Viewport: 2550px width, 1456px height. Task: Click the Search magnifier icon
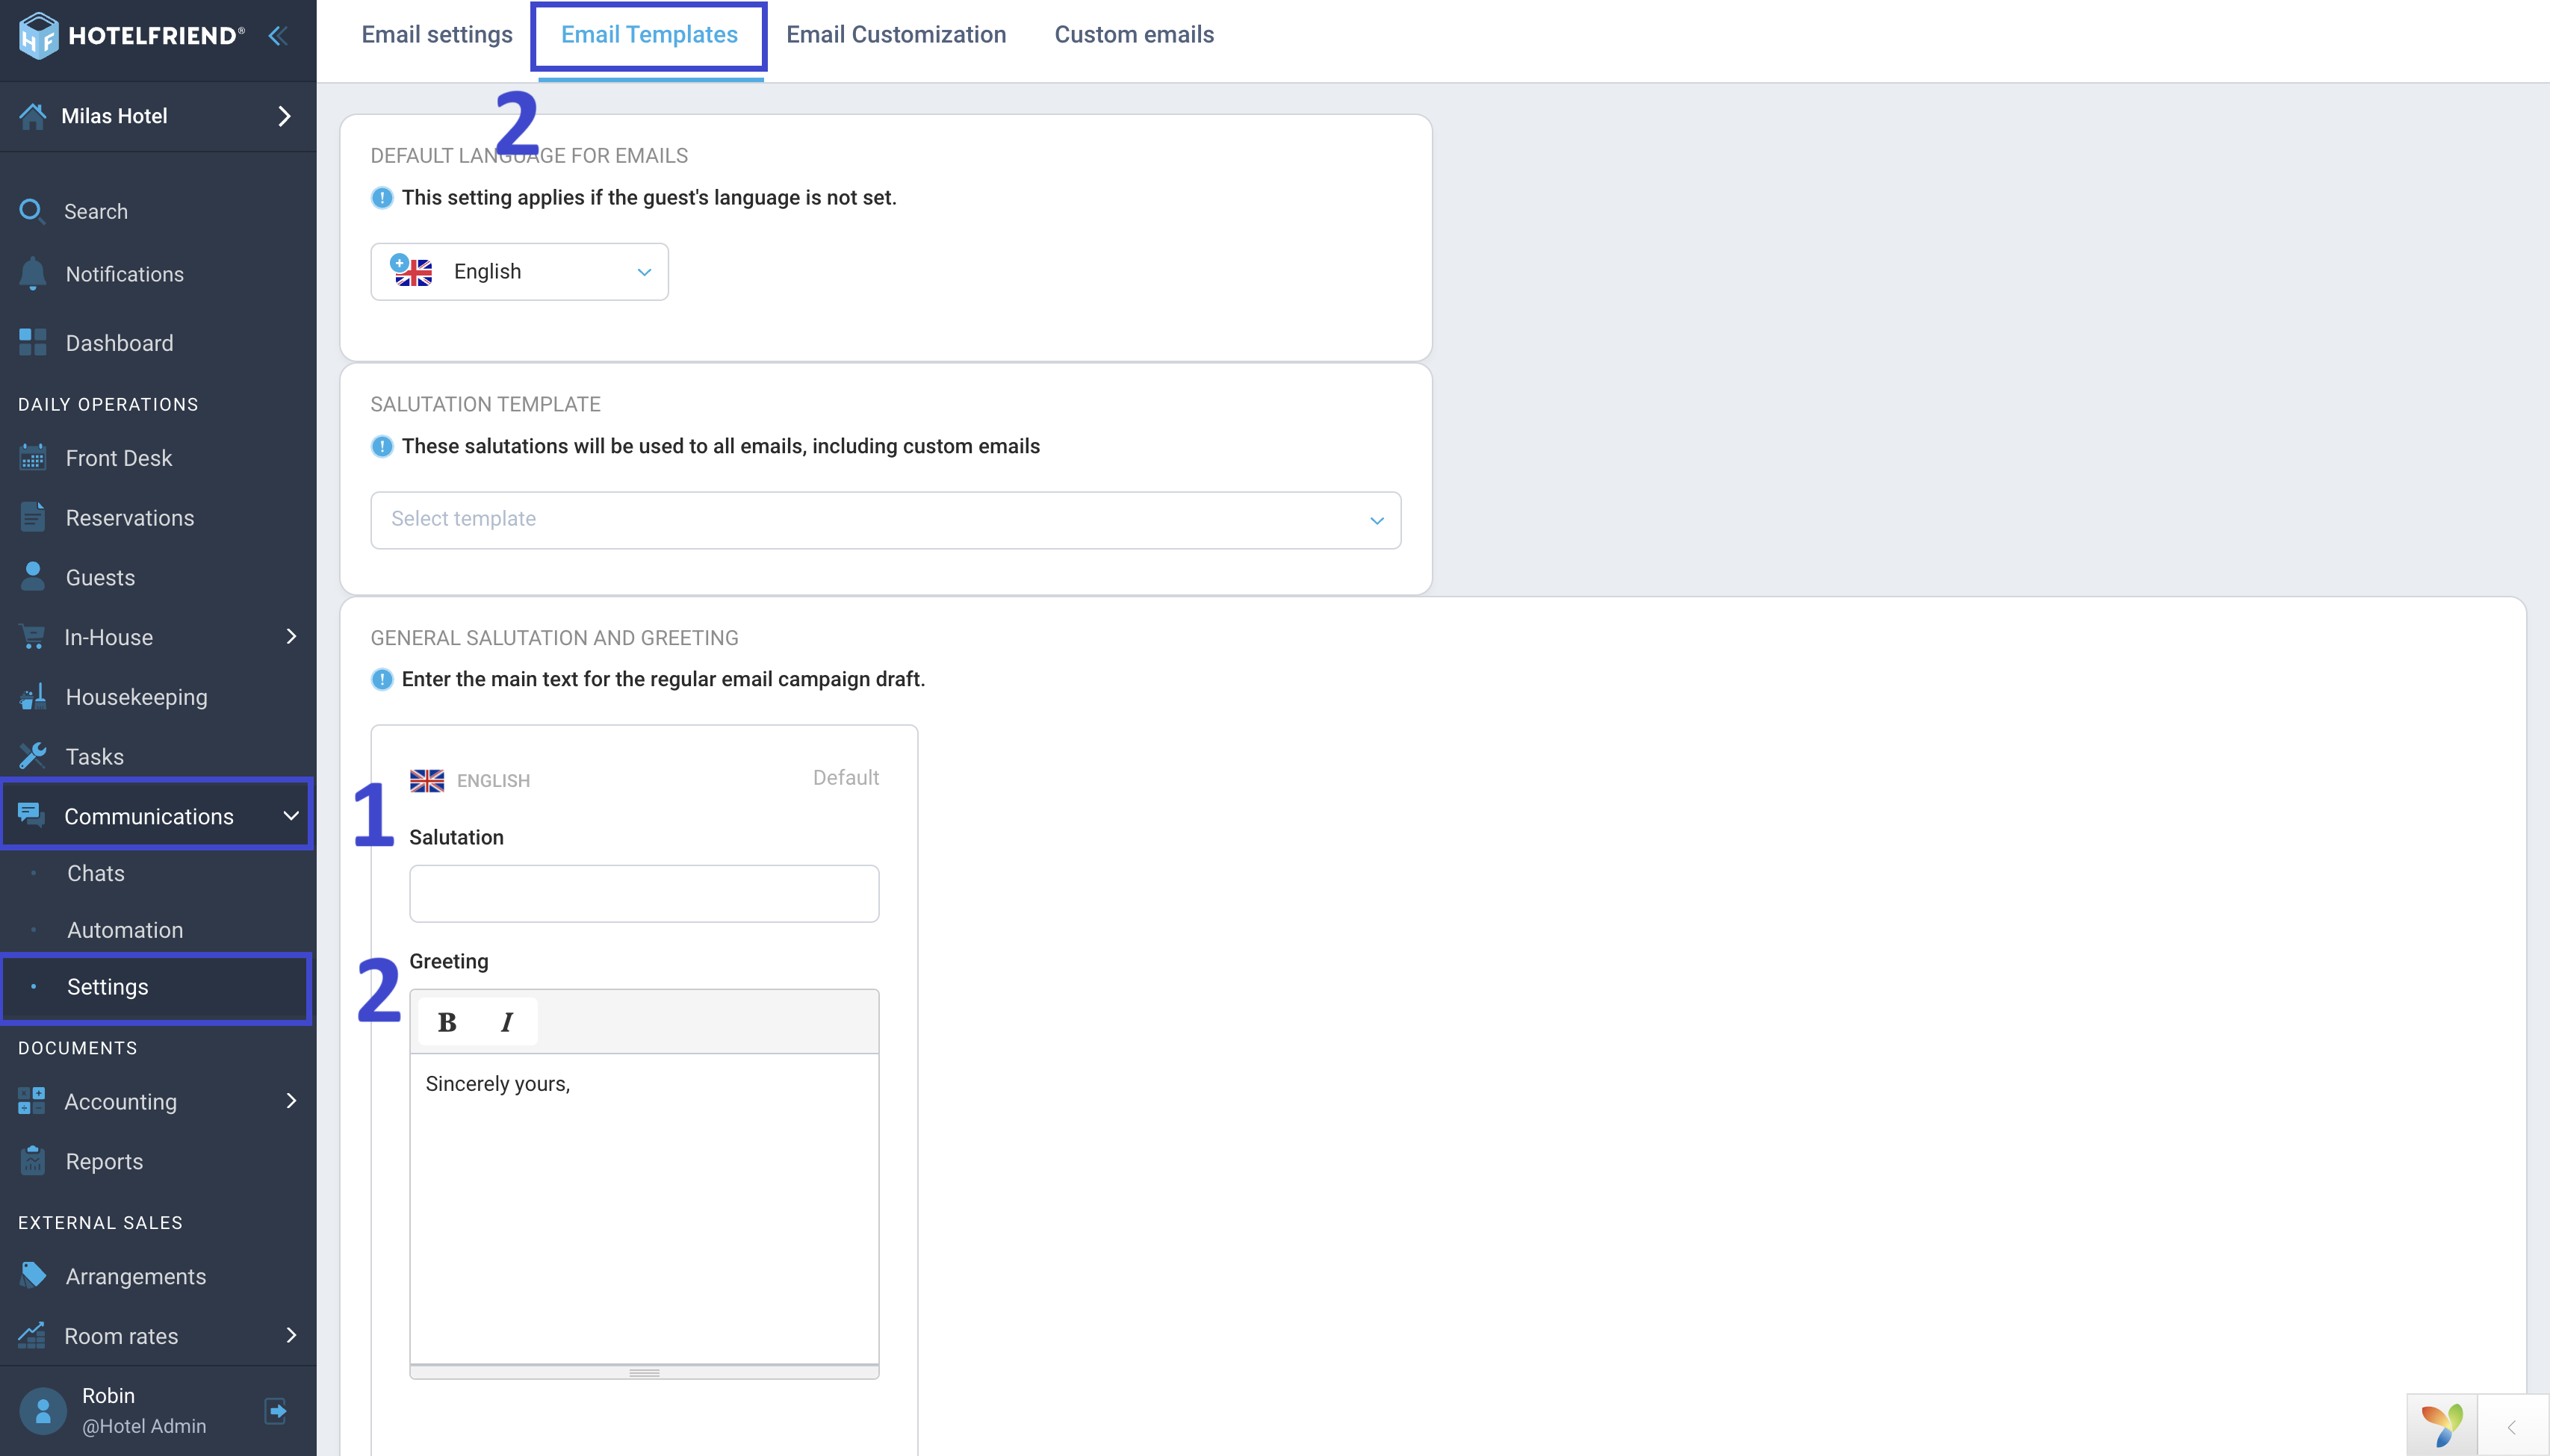coord(32,211)
